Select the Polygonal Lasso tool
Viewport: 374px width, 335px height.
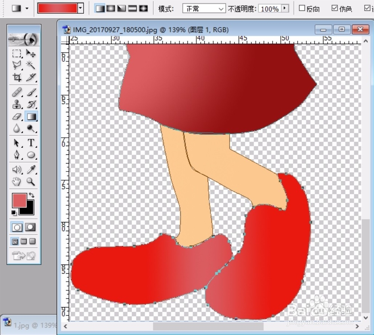pos(17,65)
